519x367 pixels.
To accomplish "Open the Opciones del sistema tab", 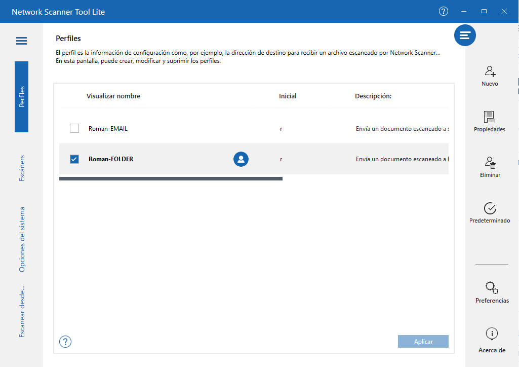I will coord(22,239).
